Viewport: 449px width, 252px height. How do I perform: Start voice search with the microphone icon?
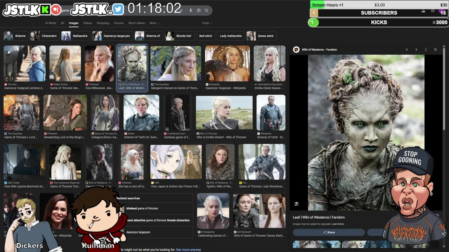(191, 10)
